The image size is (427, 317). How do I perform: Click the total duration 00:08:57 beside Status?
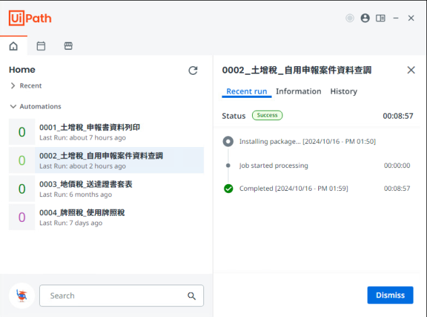(x=398, y=116)
